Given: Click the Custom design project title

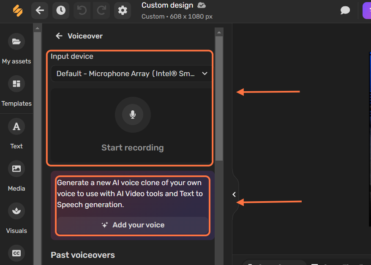Looking at the screenshot, I should pos(167,5).
